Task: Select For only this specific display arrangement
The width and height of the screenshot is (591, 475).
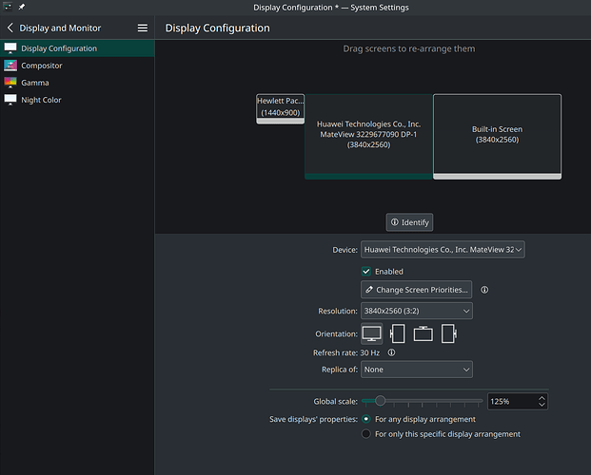Action: pyautogui.click(x=366, y=434)
